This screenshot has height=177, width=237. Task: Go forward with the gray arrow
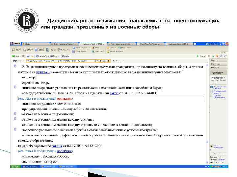coord(23,56)
